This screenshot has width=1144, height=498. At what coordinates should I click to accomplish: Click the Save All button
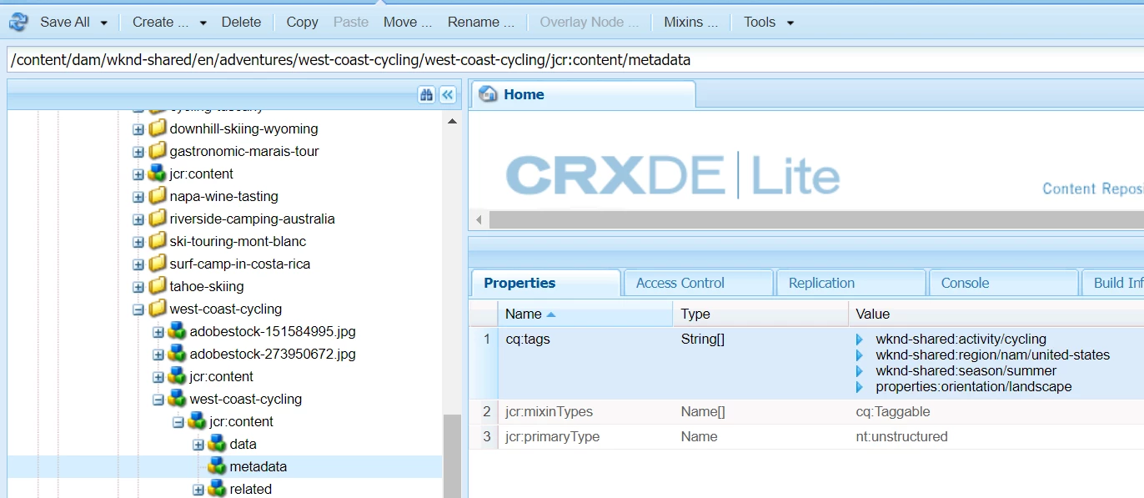[65, 23]
